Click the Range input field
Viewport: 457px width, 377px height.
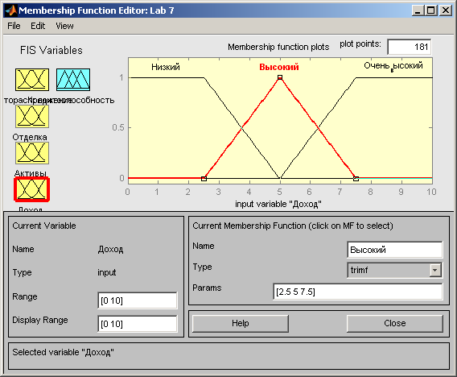pos(138,300)
